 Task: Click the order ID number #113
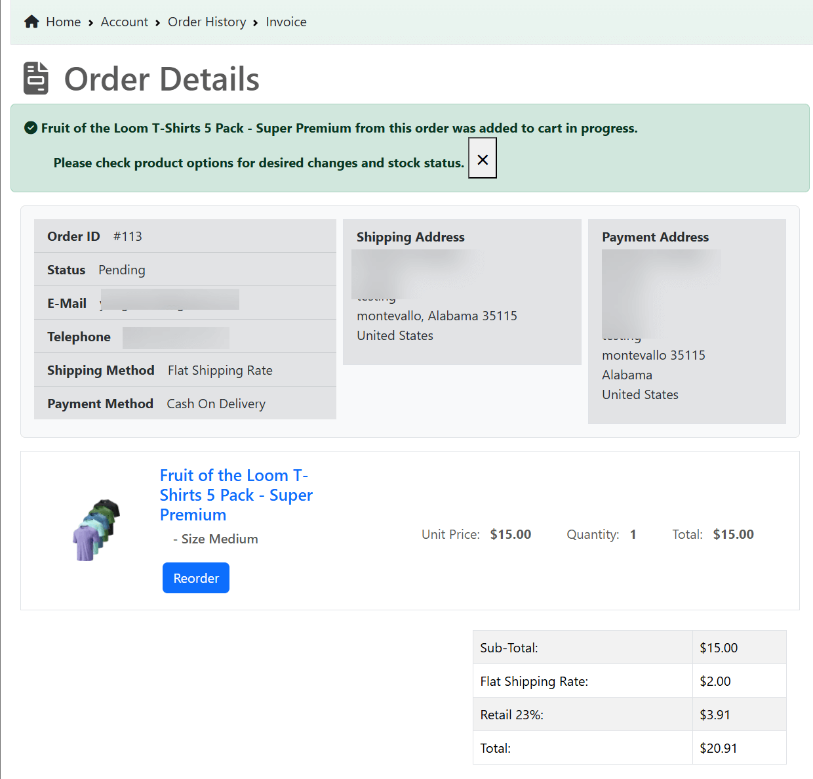tap(128, 236)
